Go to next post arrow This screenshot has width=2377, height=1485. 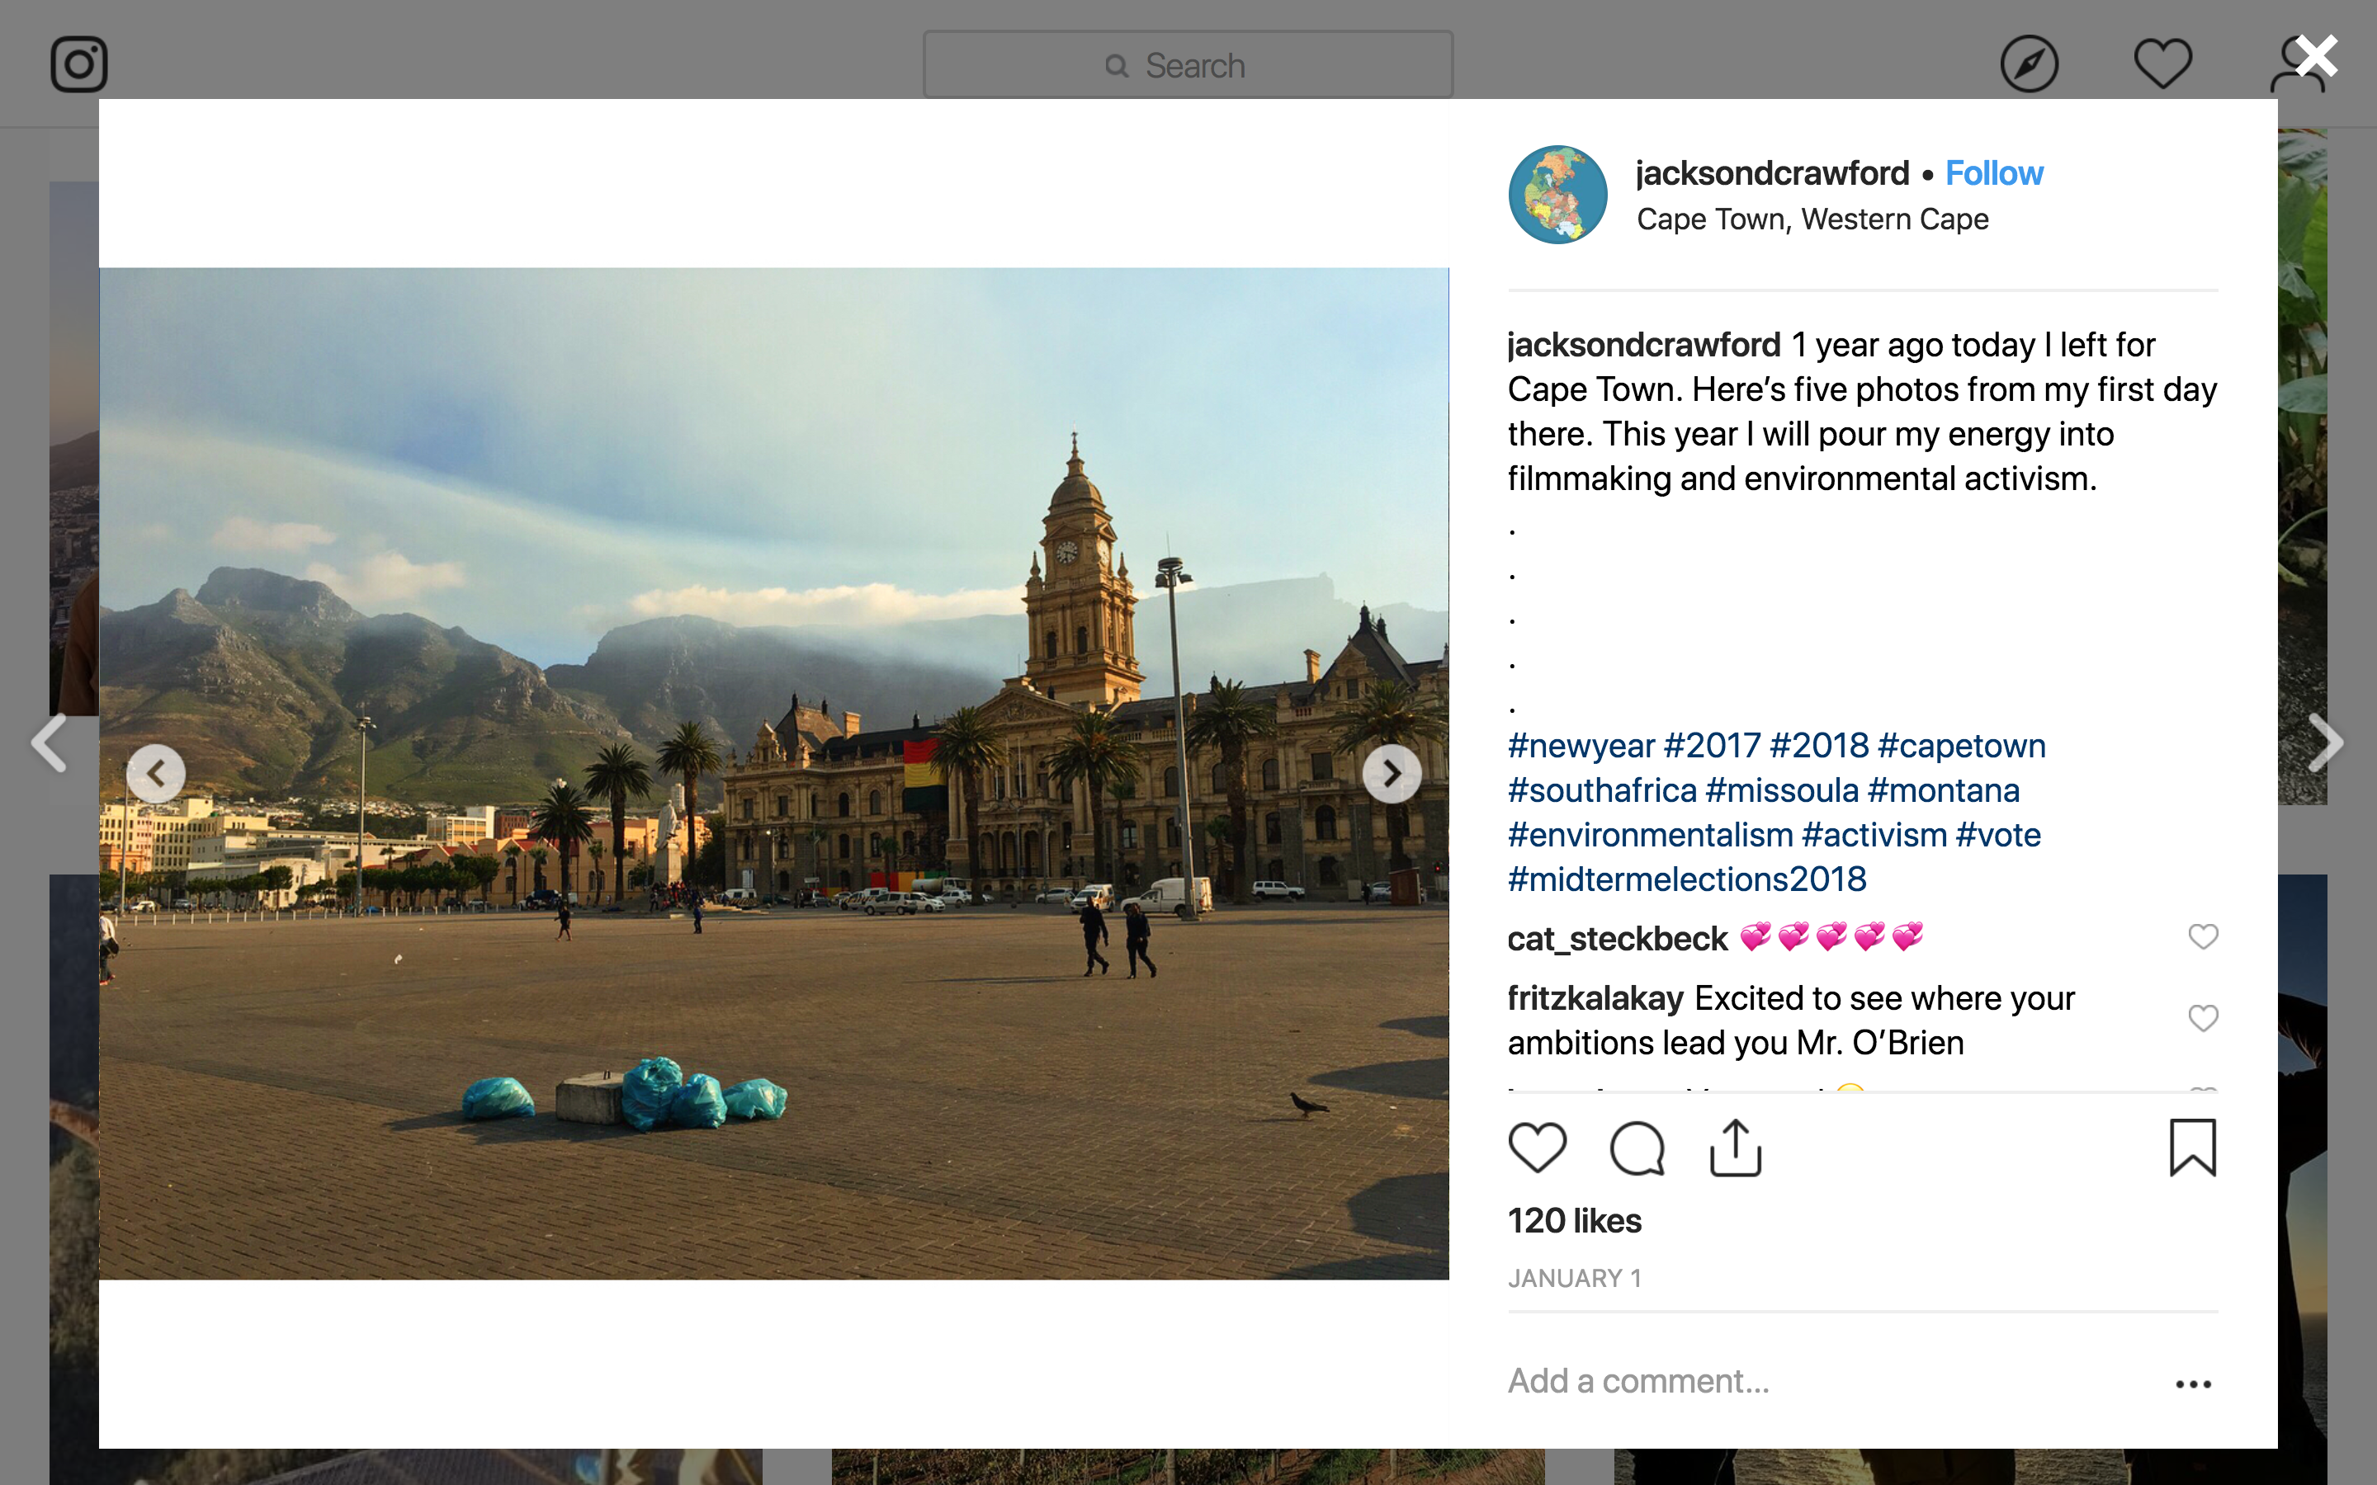(x=2326, y=742)
